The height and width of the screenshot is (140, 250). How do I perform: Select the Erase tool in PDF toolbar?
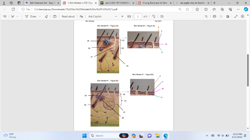[x=46, y=16]
